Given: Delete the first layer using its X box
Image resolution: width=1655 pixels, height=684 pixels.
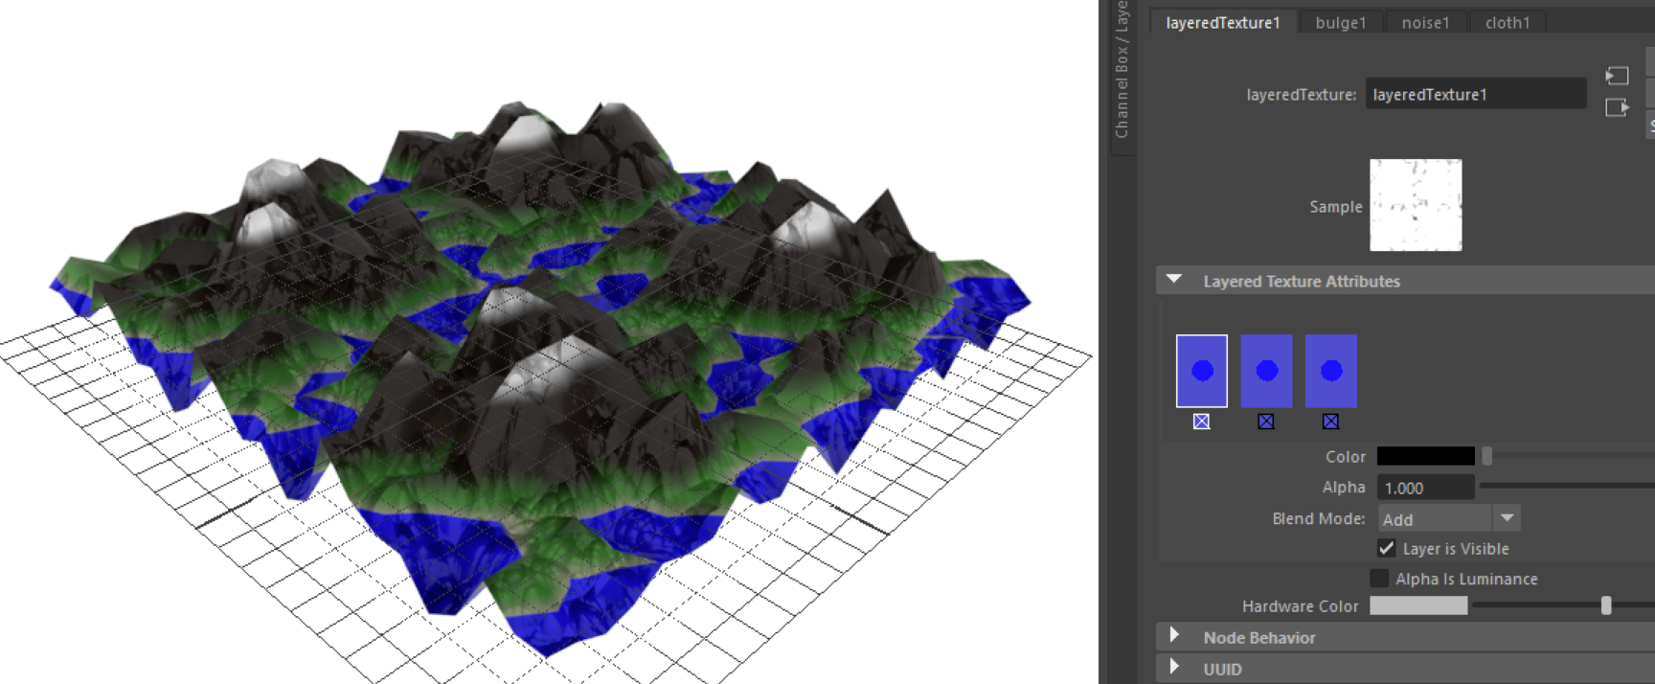Looking at the screenshot, I should click(x=1201, y=422).
